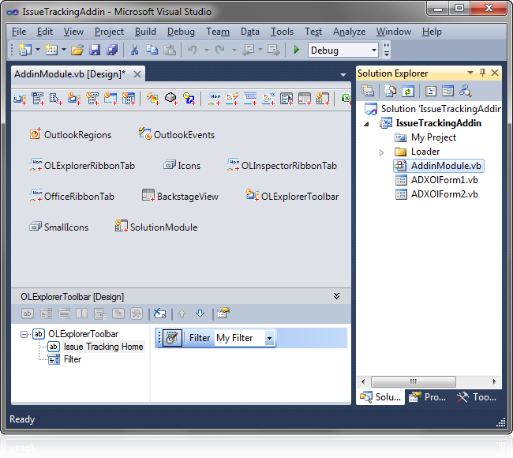Close the AddinModule.vb [Design] tab
Image resolution: width=513 pixels, height=458 pixels.
tap(137, 74)
